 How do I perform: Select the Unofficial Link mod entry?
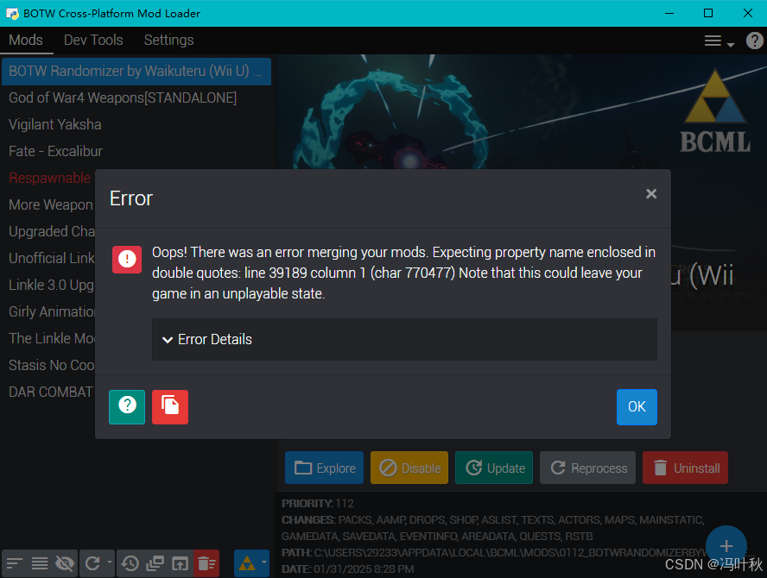[49, 258]
